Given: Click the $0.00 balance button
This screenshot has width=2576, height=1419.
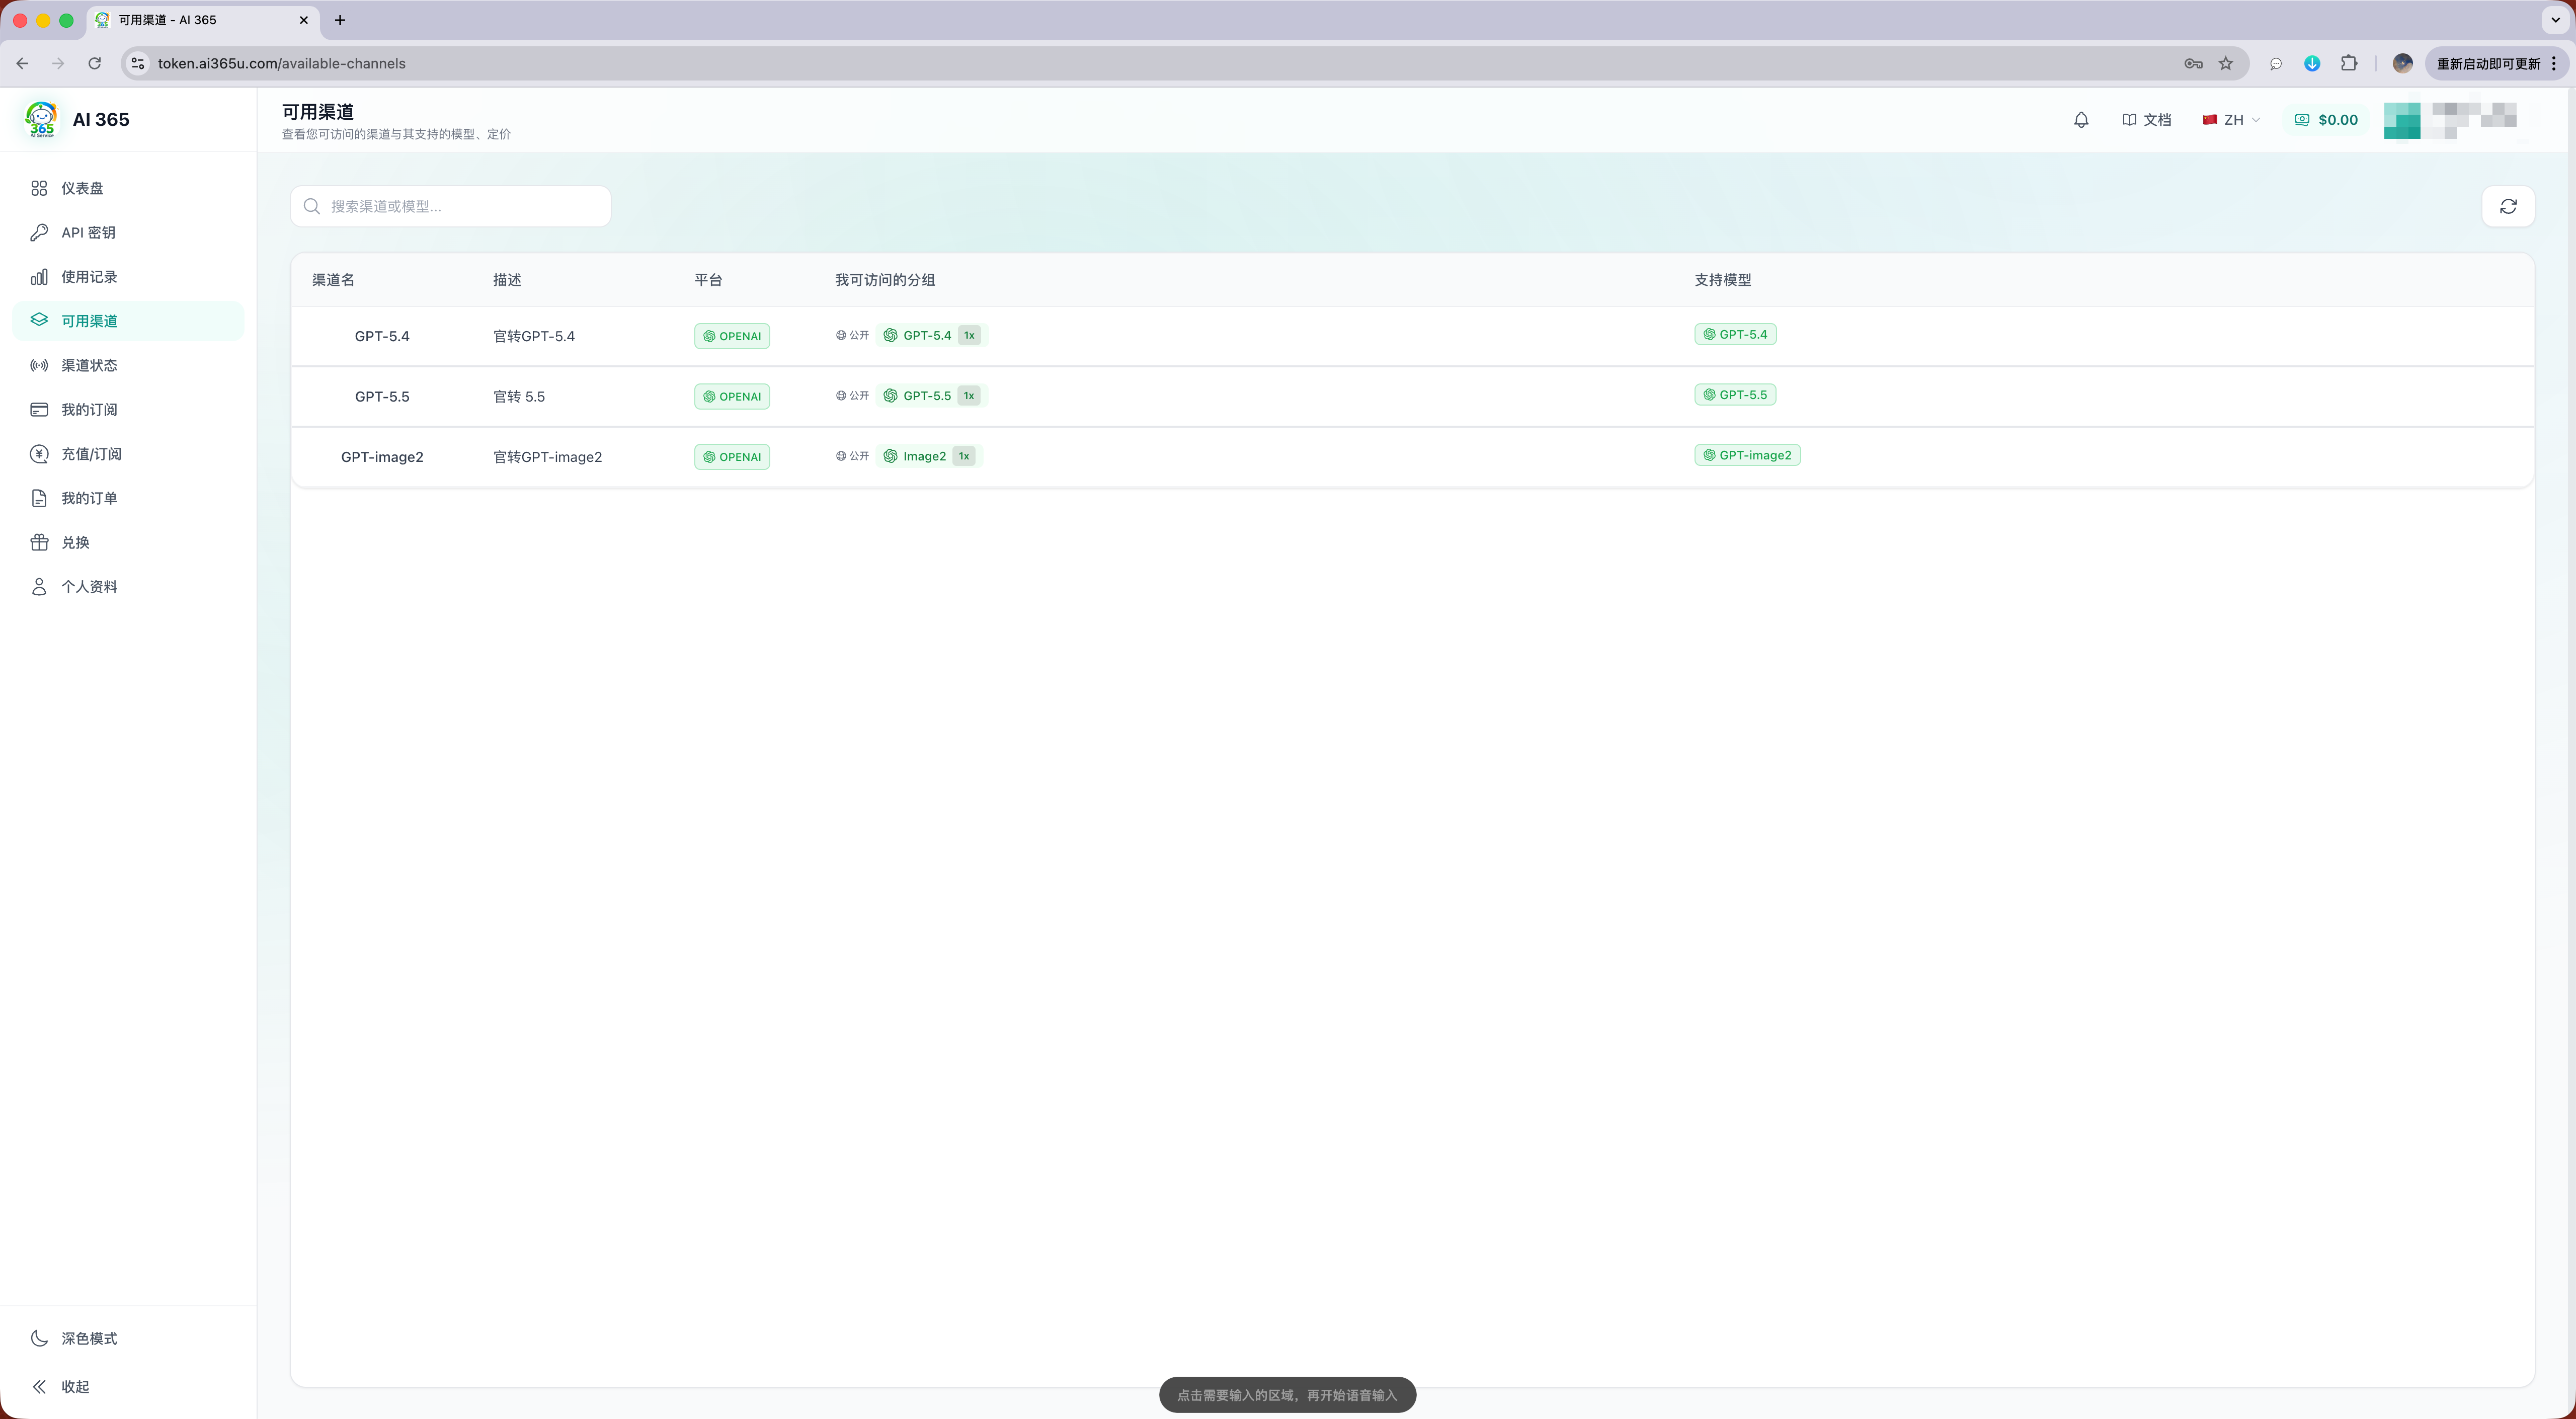Looking at the screenshot, I should click(x=2326, y=119).
